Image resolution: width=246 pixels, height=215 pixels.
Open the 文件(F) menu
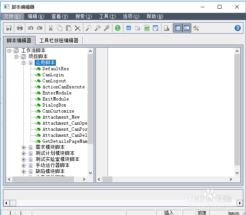[12, 16]
